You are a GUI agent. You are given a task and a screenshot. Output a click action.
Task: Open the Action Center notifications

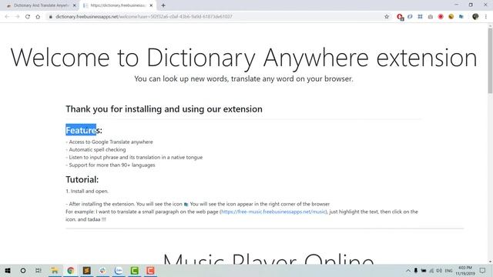click(x=483, y=270)
